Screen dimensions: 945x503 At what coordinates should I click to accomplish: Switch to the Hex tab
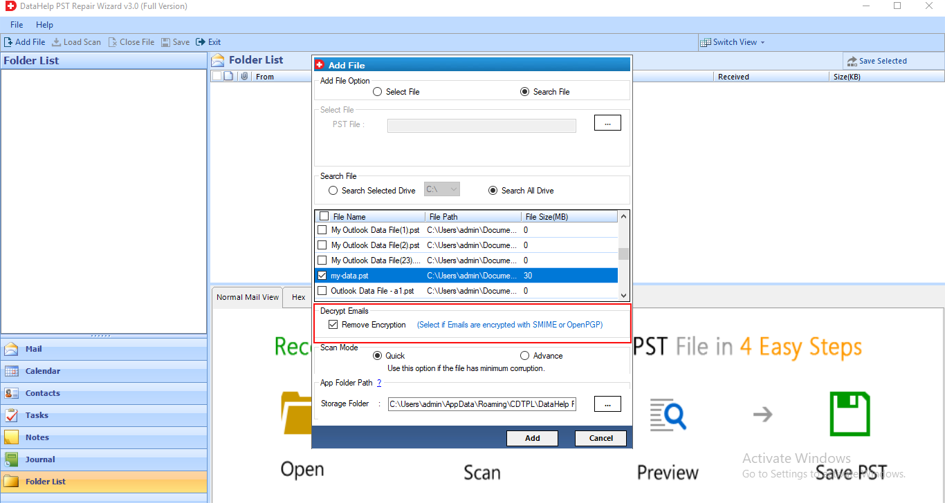298,297
